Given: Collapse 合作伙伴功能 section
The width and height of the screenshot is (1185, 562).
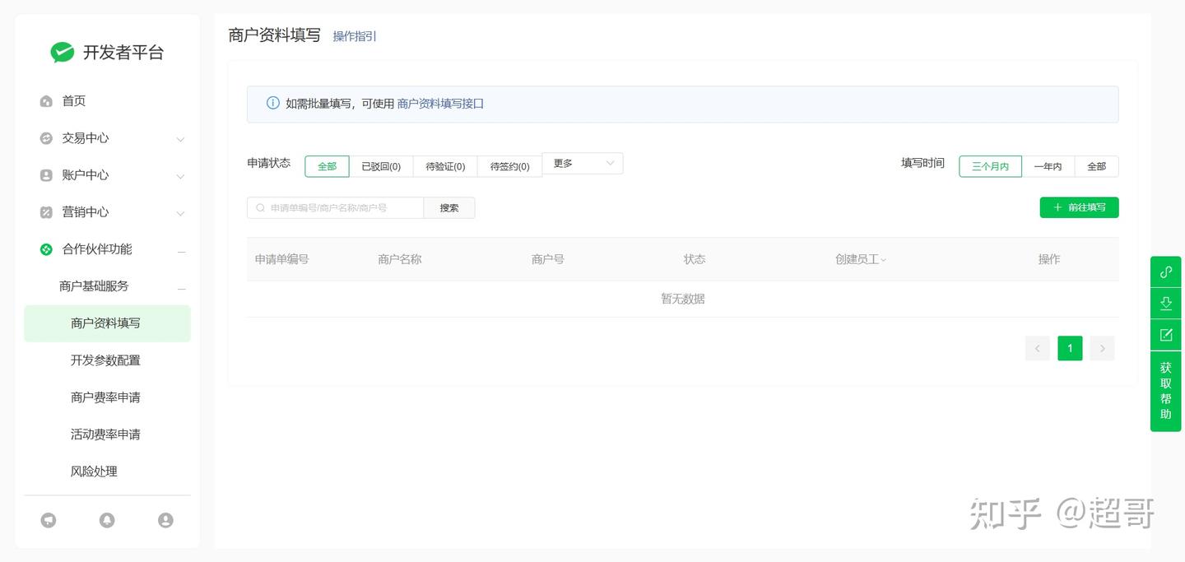Looking at the screenshot, I should (181, 251).
